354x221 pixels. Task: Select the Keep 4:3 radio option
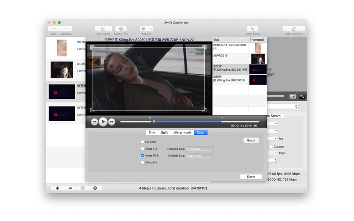click(x=142, y=149)
